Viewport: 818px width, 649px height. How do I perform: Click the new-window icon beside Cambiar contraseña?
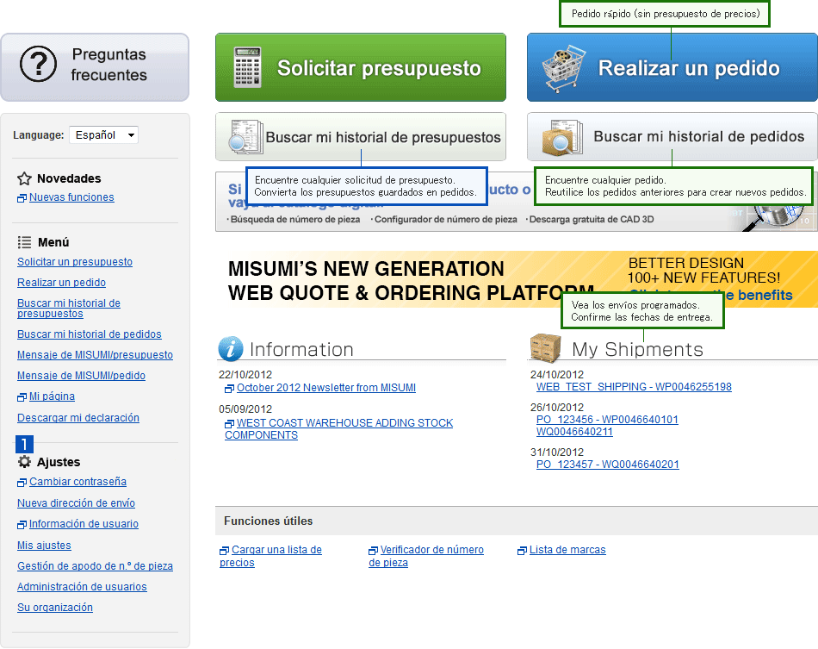22,483
